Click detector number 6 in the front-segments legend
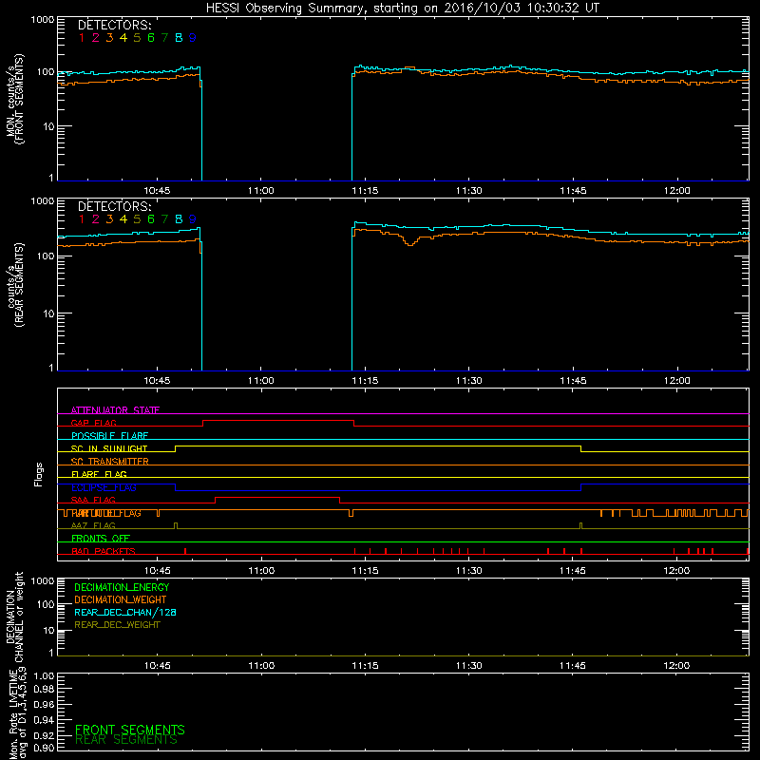760x760 pixels. click(151, 38)
